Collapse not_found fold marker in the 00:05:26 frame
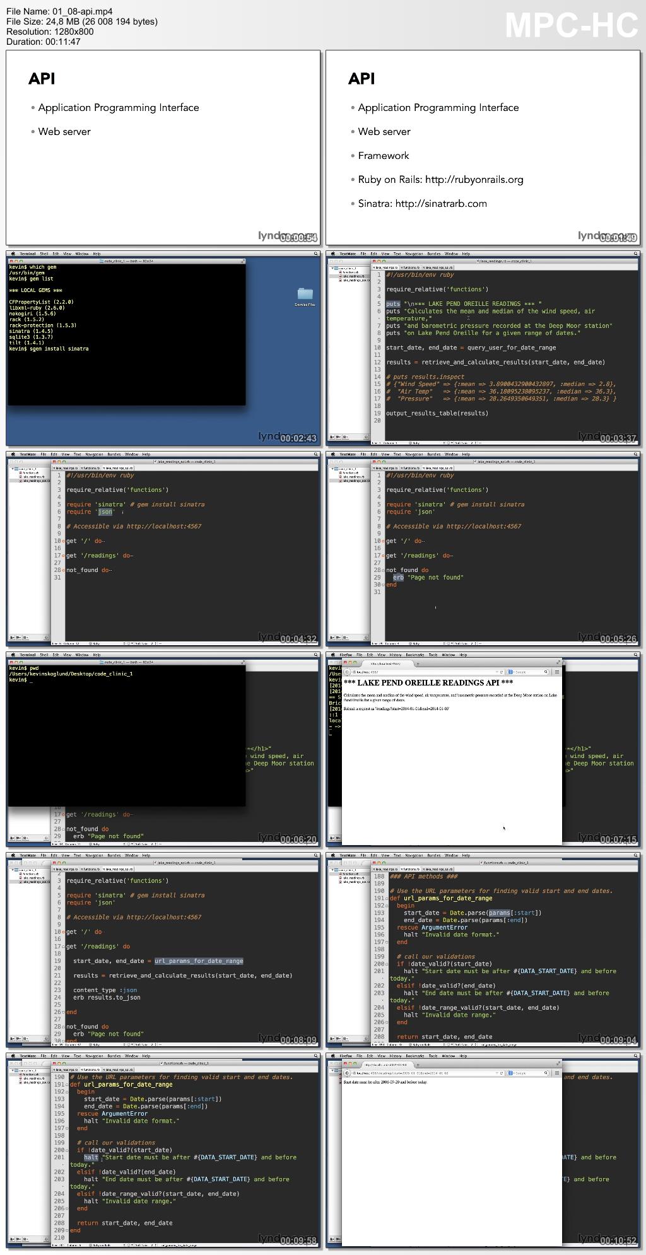Image resolution: width=646 pixels, height=1255 pixels. [x=383, y=570]
